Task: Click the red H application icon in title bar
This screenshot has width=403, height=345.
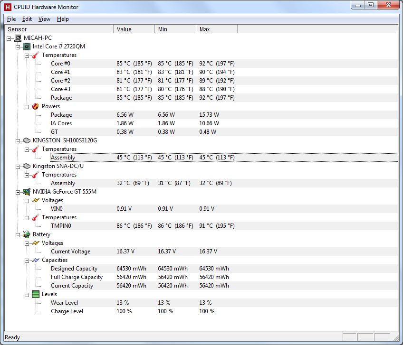Action: [x=8, y=7]
